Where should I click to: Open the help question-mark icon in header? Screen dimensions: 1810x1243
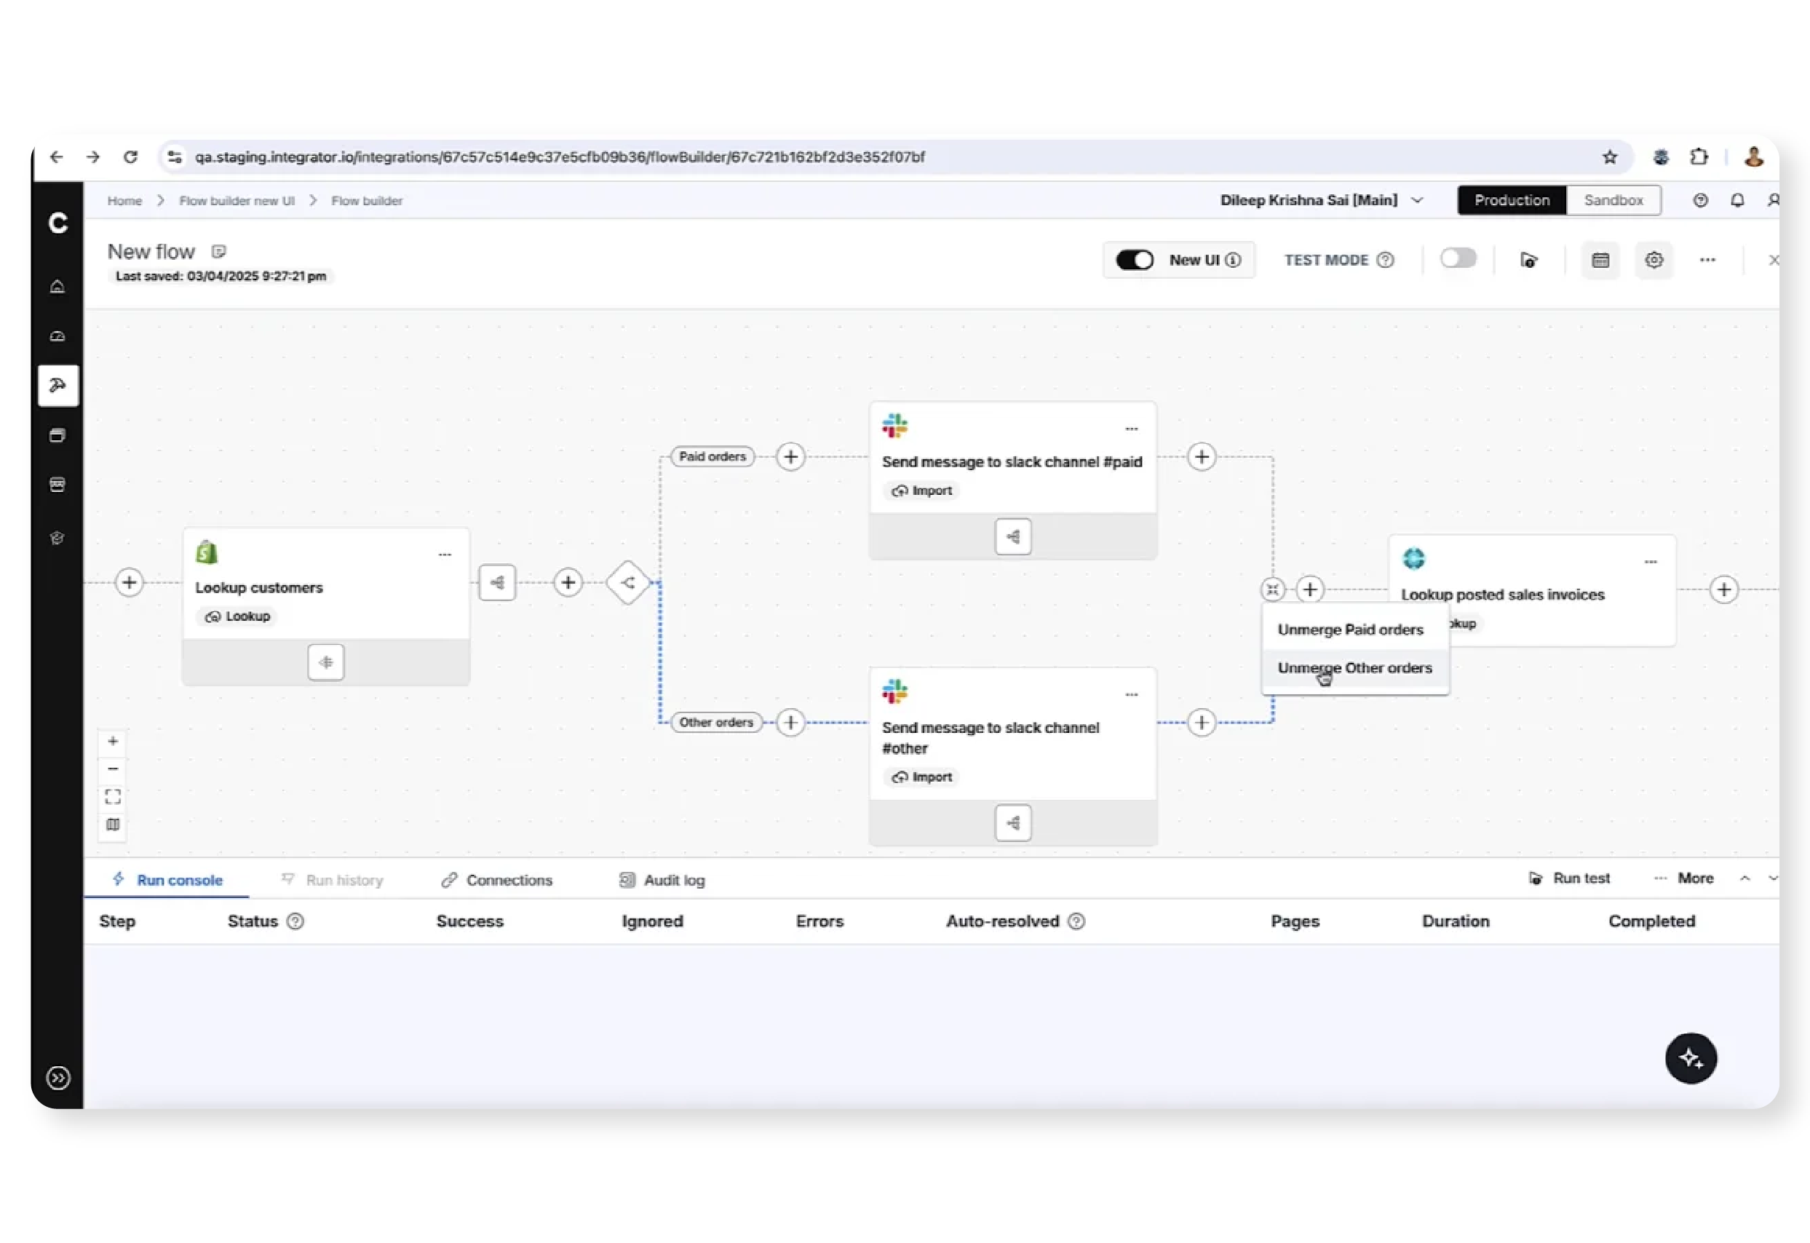click(x=1700, y=200)
